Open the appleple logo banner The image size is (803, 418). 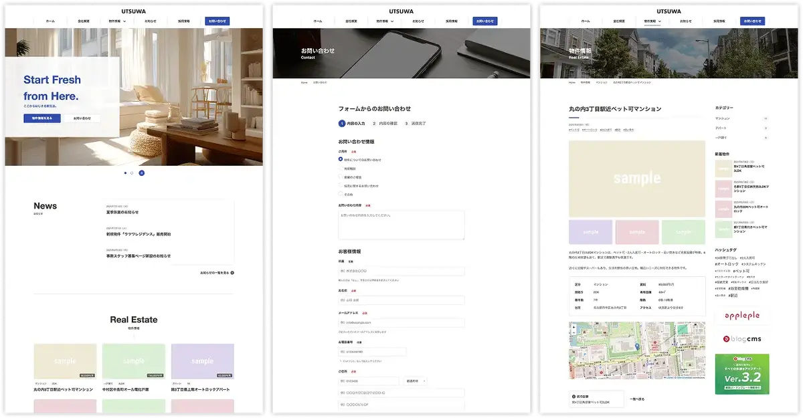(x=741, y=317)
